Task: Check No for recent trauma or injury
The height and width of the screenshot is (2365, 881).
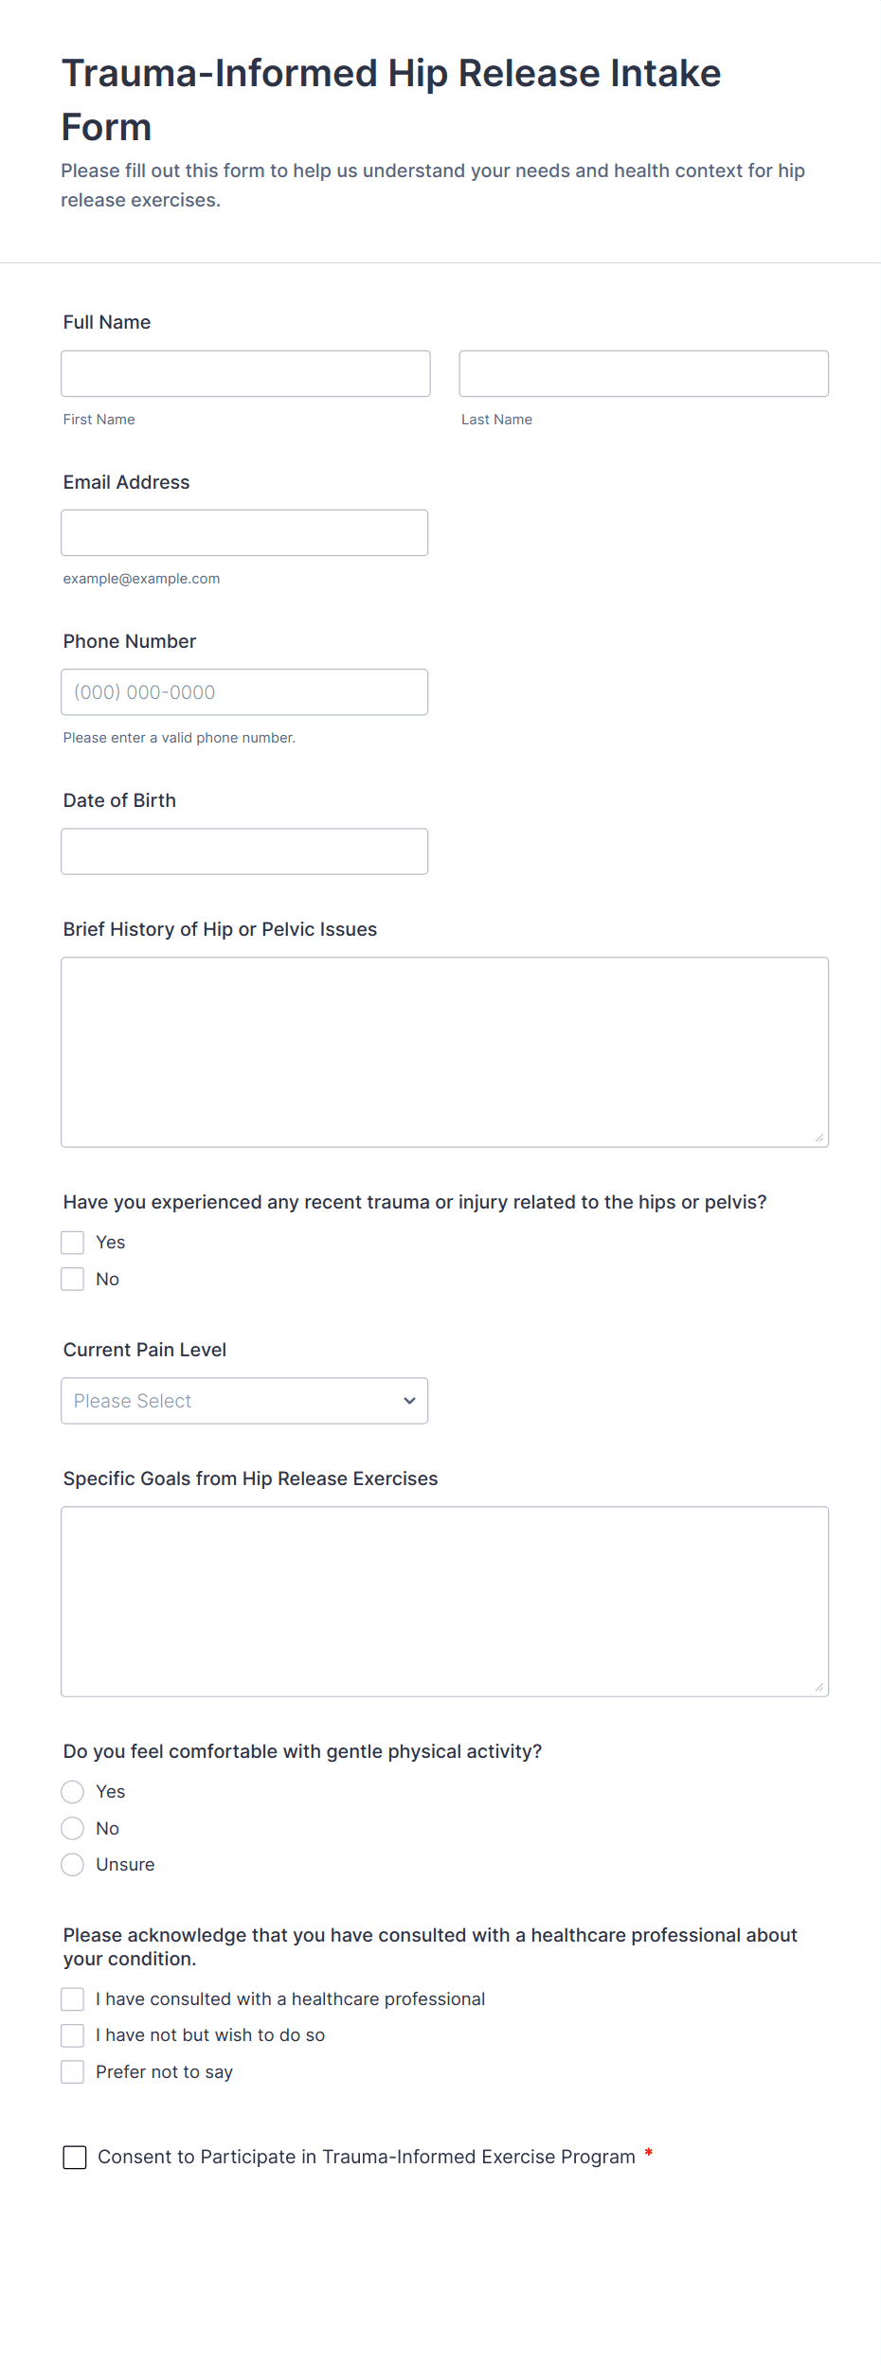Action: (x=73, y=1279)
